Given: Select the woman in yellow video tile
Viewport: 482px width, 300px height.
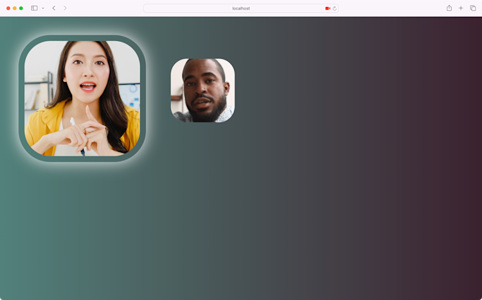Looking at the screenshot, I should point(82,98).
